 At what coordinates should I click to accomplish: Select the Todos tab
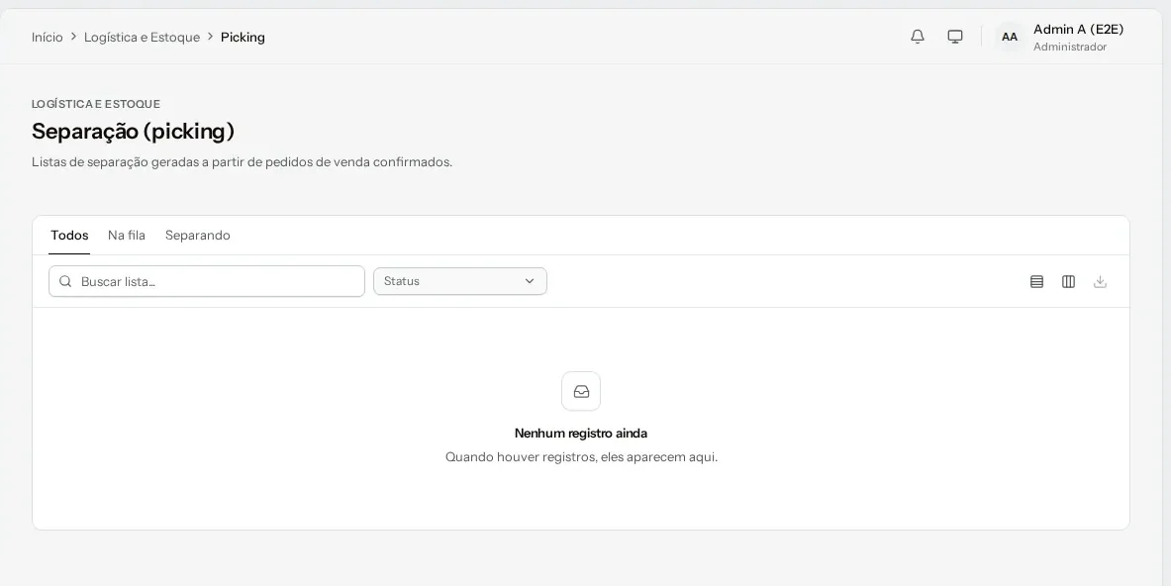tap(69, 236)
